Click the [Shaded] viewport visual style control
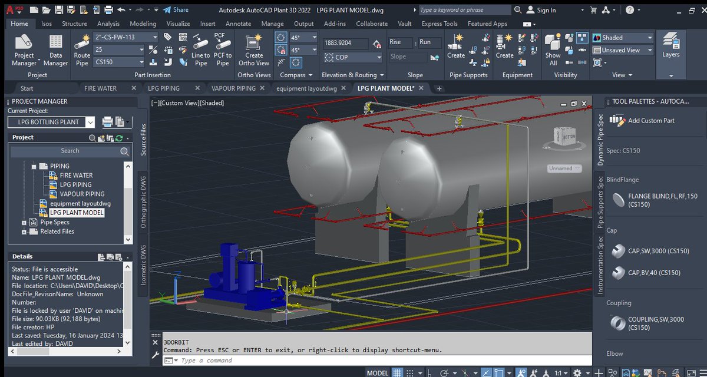 coord(212,103)
